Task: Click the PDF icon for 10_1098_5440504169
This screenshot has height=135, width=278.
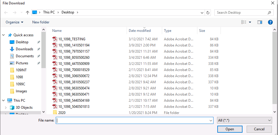Action: [x=55, y=100]
